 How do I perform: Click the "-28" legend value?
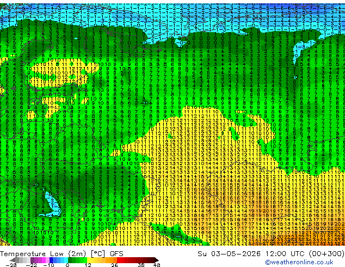pyautogui.click(x=11, y=265)
